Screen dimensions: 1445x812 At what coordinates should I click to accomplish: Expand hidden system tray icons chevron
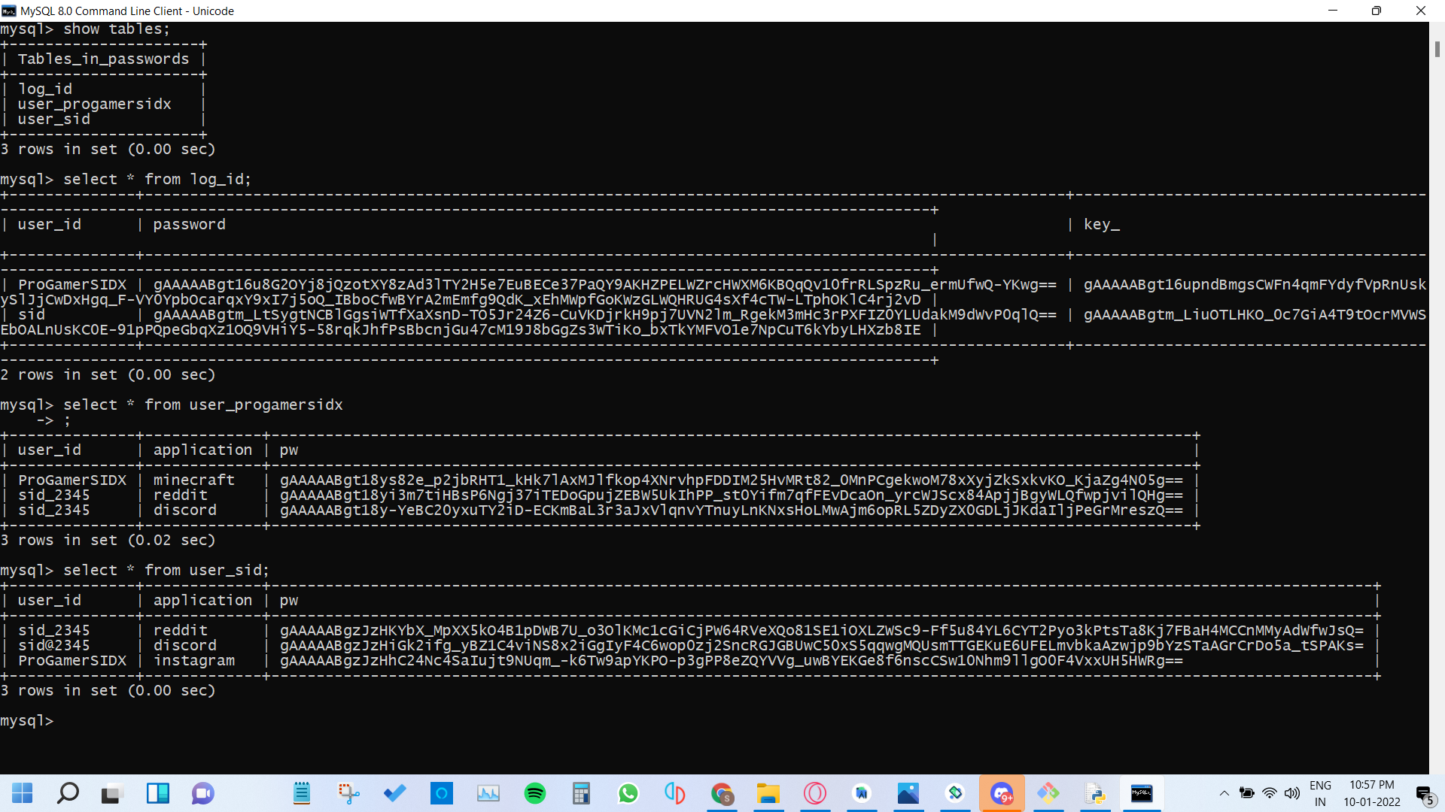[x=1224, y=793]
